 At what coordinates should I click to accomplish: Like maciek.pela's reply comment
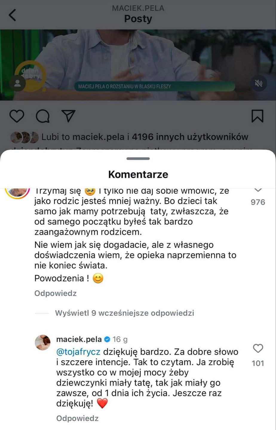click(258, 348)
